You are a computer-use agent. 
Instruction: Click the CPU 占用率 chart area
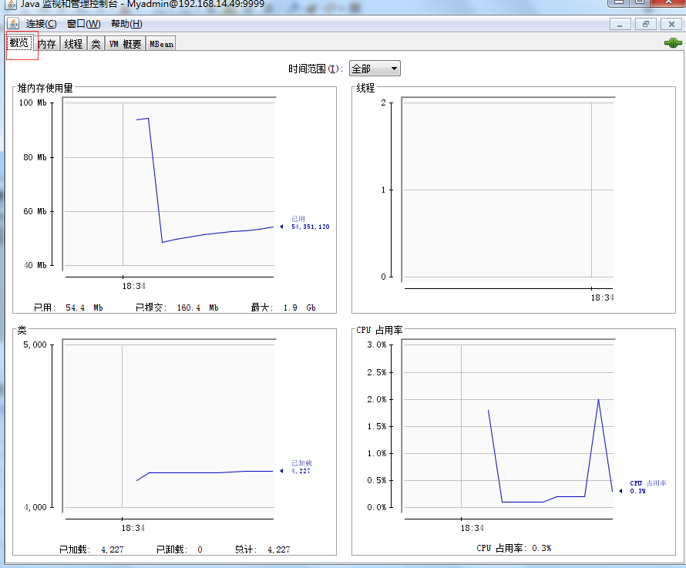[507, 425]
